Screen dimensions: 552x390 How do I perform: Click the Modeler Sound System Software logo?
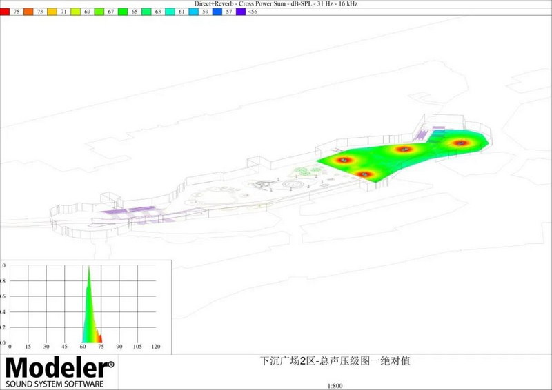59,372
